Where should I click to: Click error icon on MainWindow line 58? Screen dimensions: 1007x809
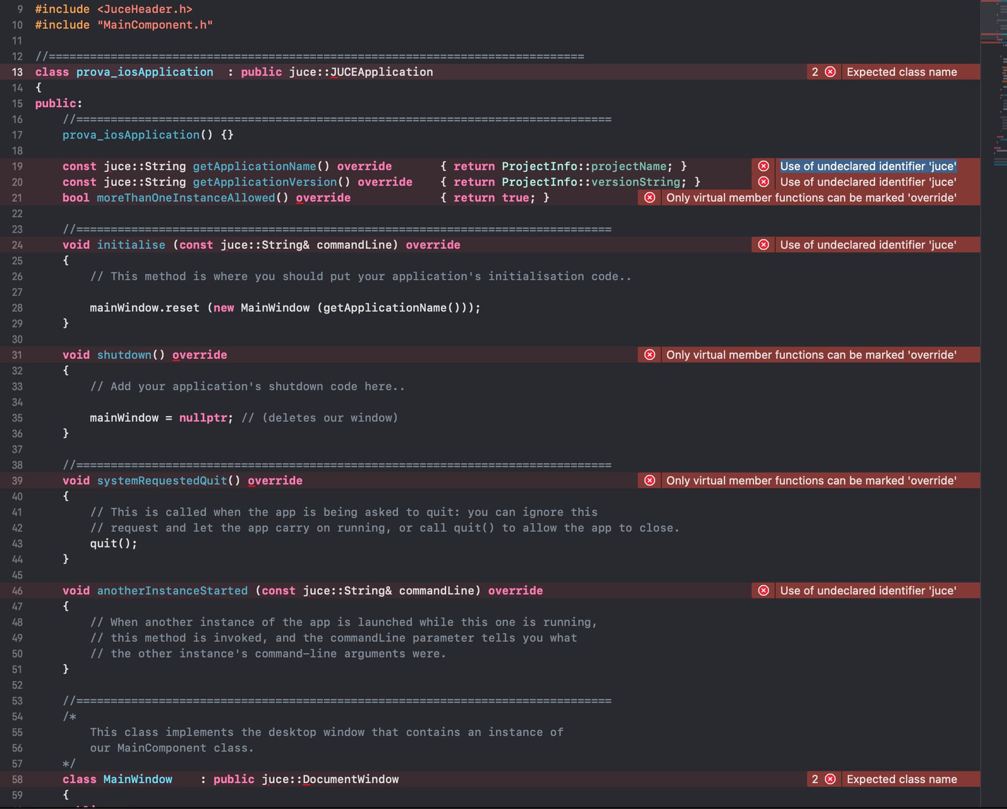coord(830,779)
